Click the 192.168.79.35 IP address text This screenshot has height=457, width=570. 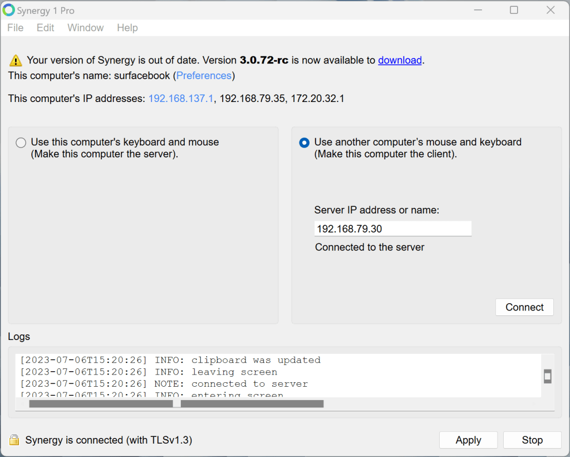(252, 99)
